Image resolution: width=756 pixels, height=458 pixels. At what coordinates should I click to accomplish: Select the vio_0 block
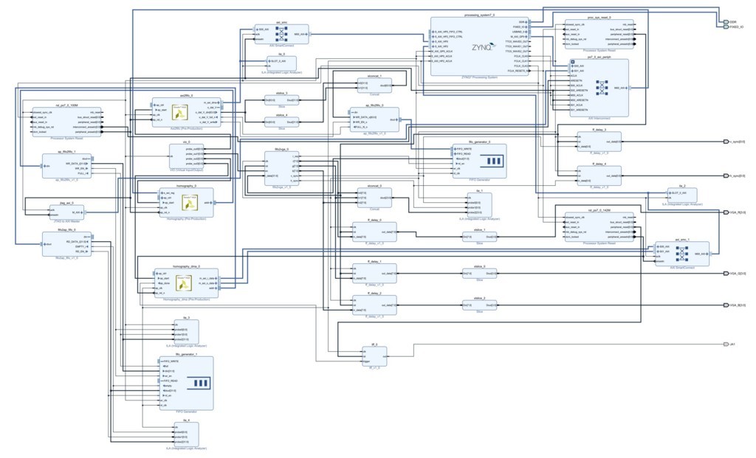[x=187, y=156]
